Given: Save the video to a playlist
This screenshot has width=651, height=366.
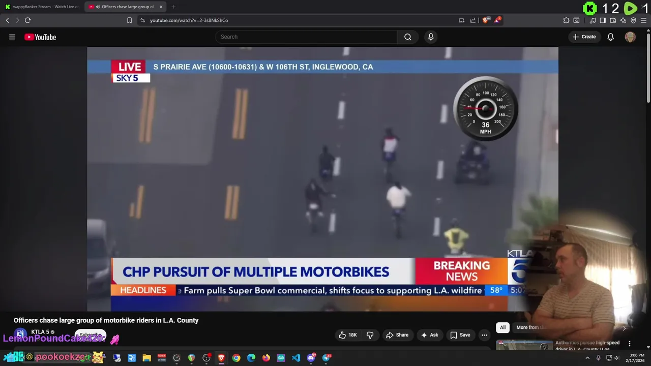Looking at the screenshot, I should pos(460,335).
